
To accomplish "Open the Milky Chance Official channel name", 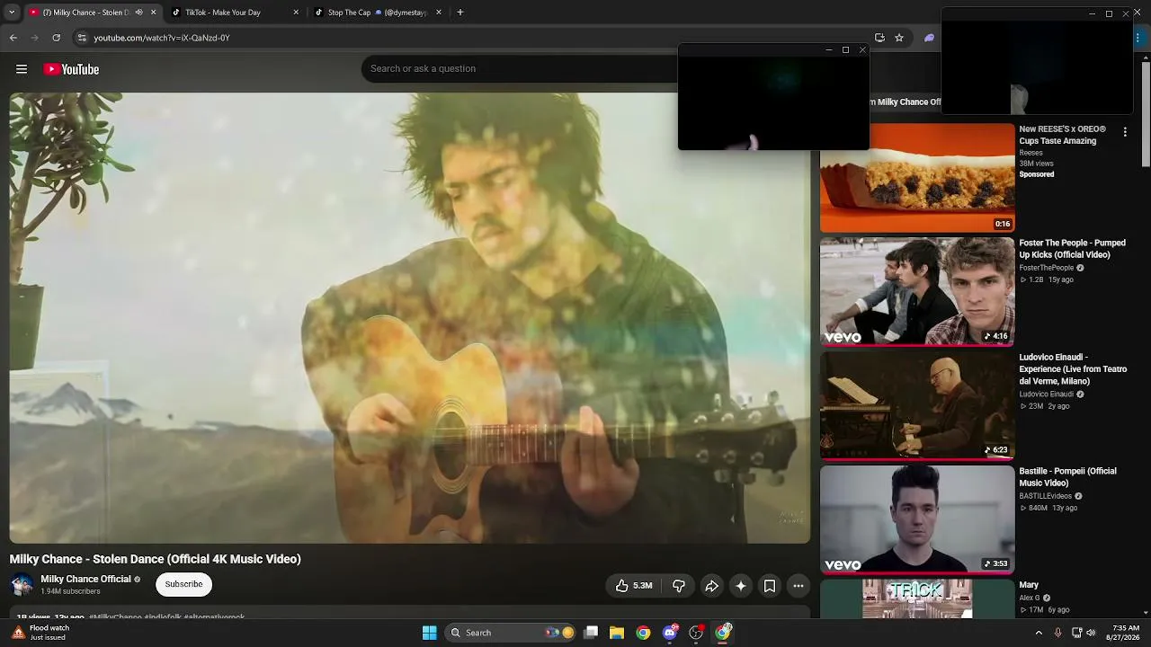I will pyautogui.click(x=85, y=580).
